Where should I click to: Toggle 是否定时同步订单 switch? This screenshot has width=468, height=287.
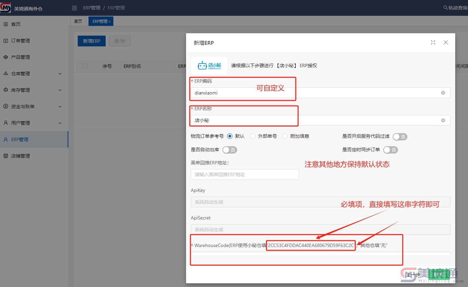391,150
